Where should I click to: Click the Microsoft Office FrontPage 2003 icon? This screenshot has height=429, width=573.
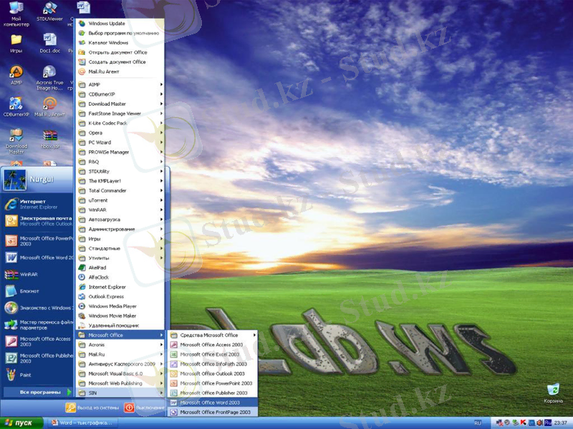(173, 413)
